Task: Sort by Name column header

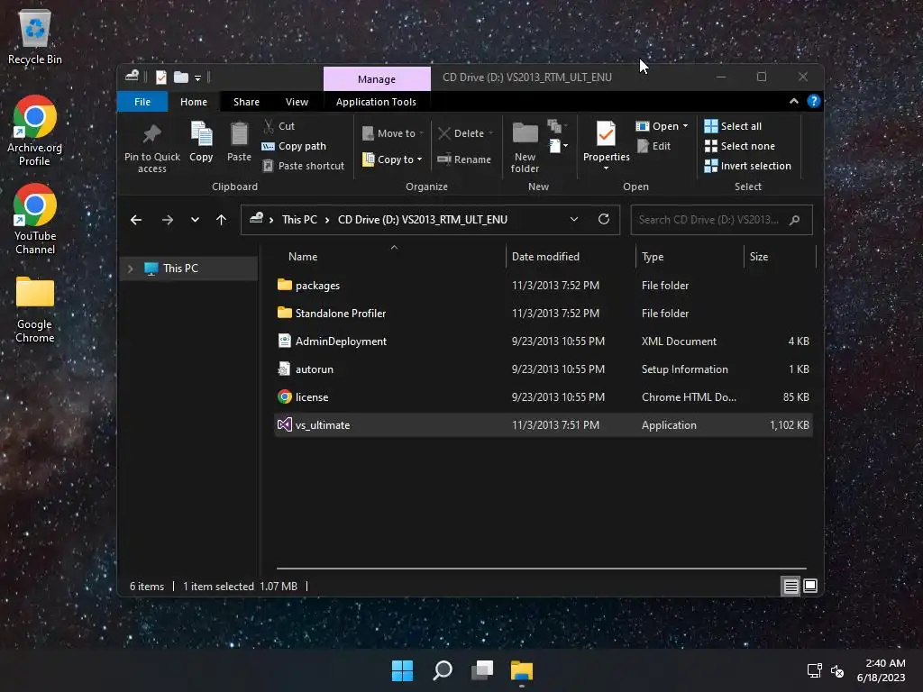Action: tap(303, 257)
